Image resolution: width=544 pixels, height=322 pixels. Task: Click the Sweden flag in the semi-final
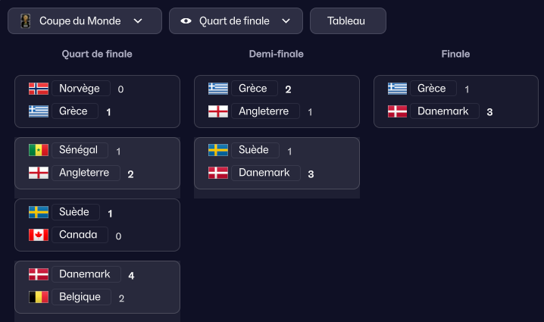click(x=218, y=150)
